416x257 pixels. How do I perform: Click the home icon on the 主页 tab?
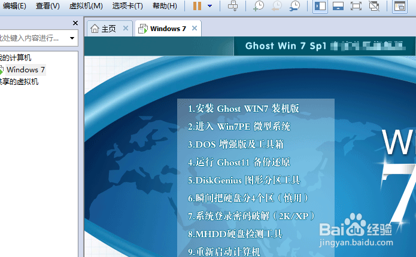click(95, 28)
